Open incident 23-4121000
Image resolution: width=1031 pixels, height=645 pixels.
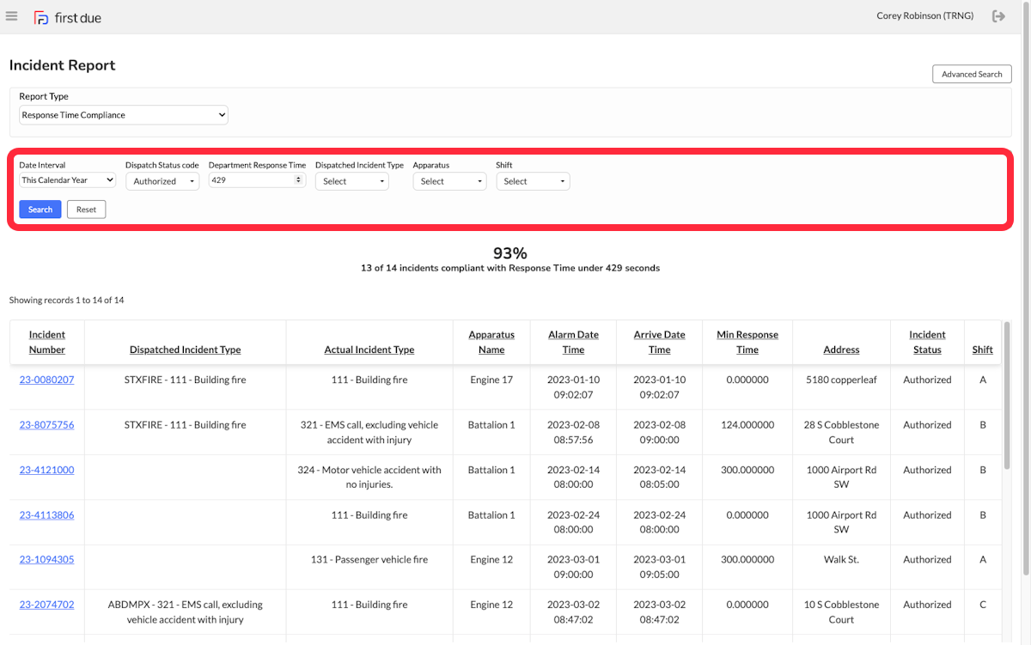[x=47, y=470]
